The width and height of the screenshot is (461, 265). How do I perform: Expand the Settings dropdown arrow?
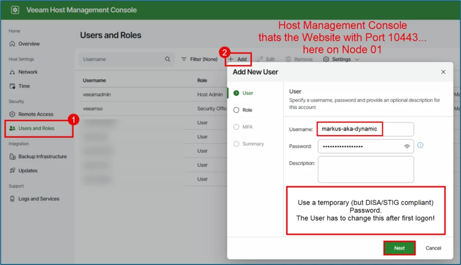357,60
